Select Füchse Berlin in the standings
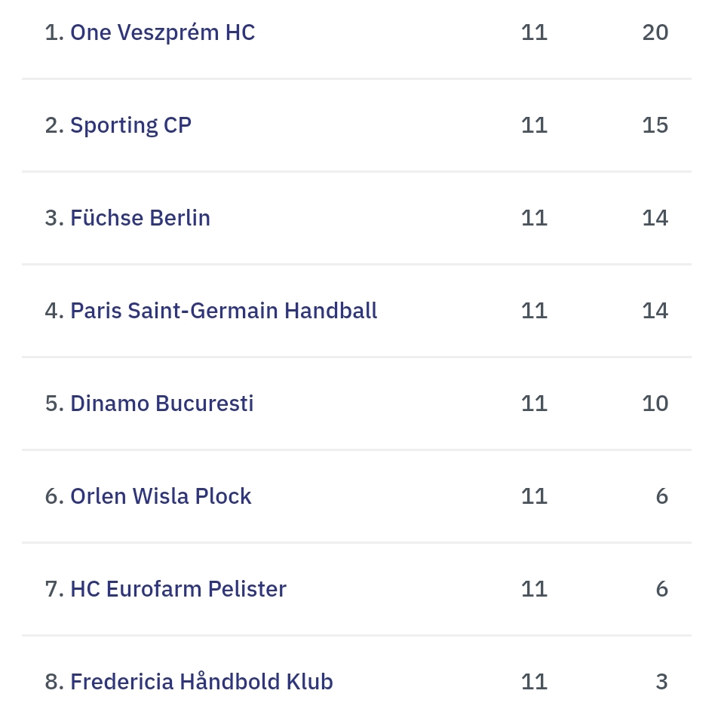The width and height of the screenshot is (718, 715). click(140, 218)
